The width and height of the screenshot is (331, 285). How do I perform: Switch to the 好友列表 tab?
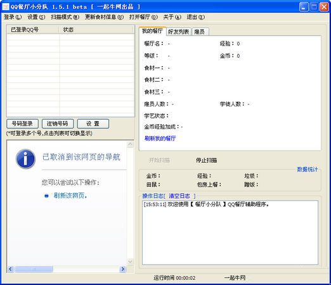[179, 32]
